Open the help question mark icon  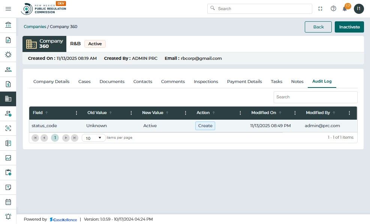pos(333,9)
